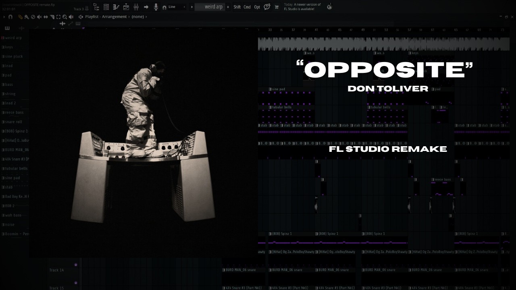516x290 pixels.
Task: Open the help question-mark icon
Action: pyautogui.click(x=267, y=7)
